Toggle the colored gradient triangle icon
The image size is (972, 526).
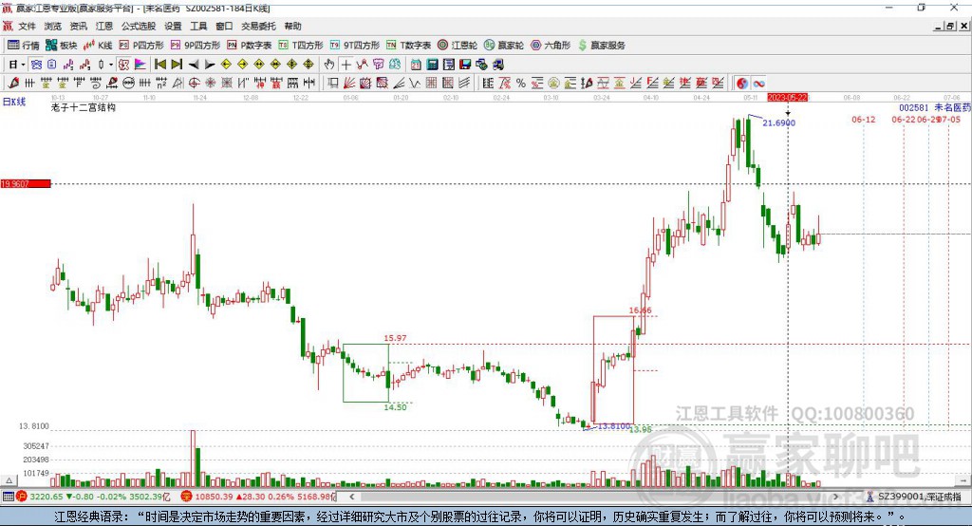click(140, 65)
